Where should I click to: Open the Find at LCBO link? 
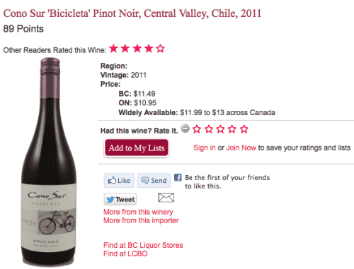(x=125, y=253)
